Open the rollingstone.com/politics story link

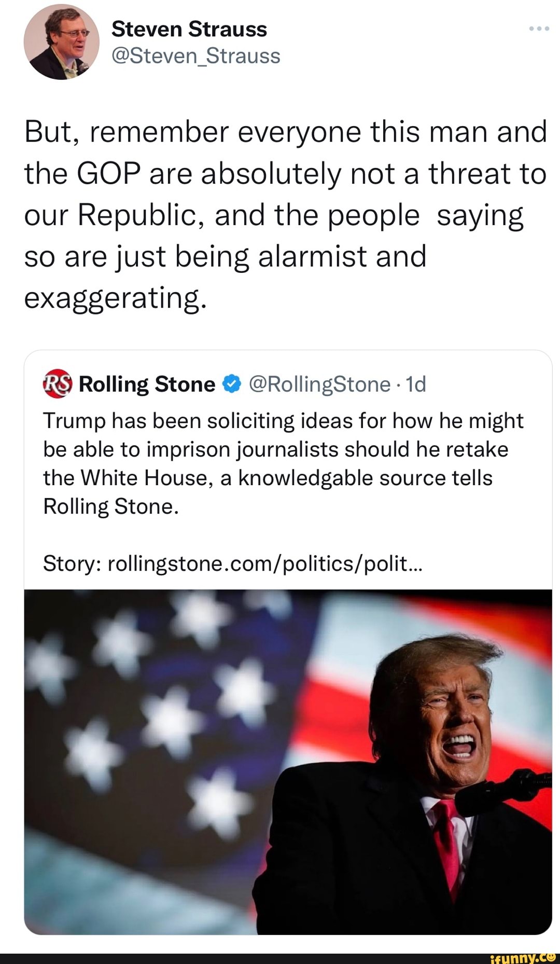point(265,563)
